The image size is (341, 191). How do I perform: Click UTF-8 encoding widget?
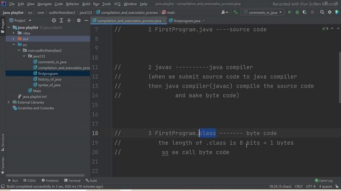pos(311,186)
